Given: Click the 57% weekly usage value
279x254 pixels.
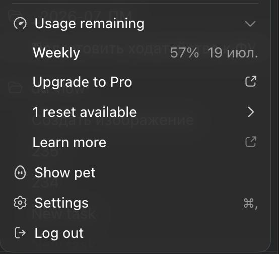Looking at the screenshot, I should coord(184,53).
